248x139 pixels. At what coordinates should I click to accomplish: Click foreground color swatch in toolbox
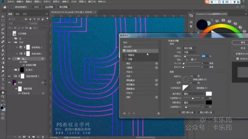pos(2,108)
